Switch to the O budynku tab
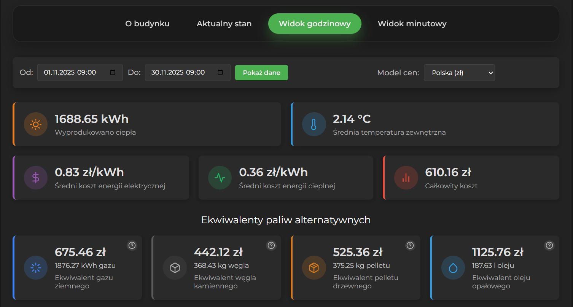The width and height of the screenshot is (573, 307). (x=147, y=24)
